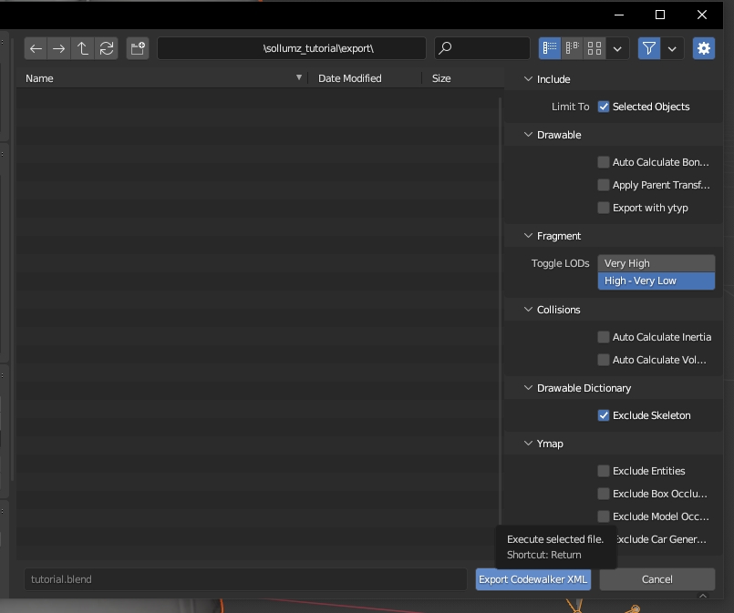
Task: Select the Very High LOD option
Action: [656, 263]
